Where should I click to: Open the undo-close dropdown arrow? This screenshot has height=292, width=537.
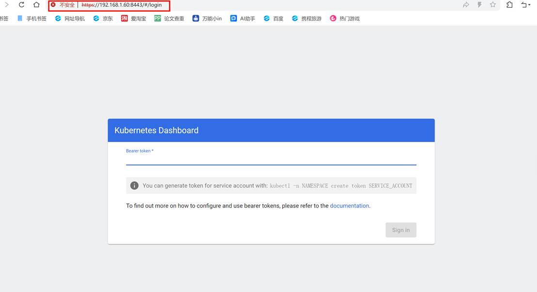click(529, 5)
